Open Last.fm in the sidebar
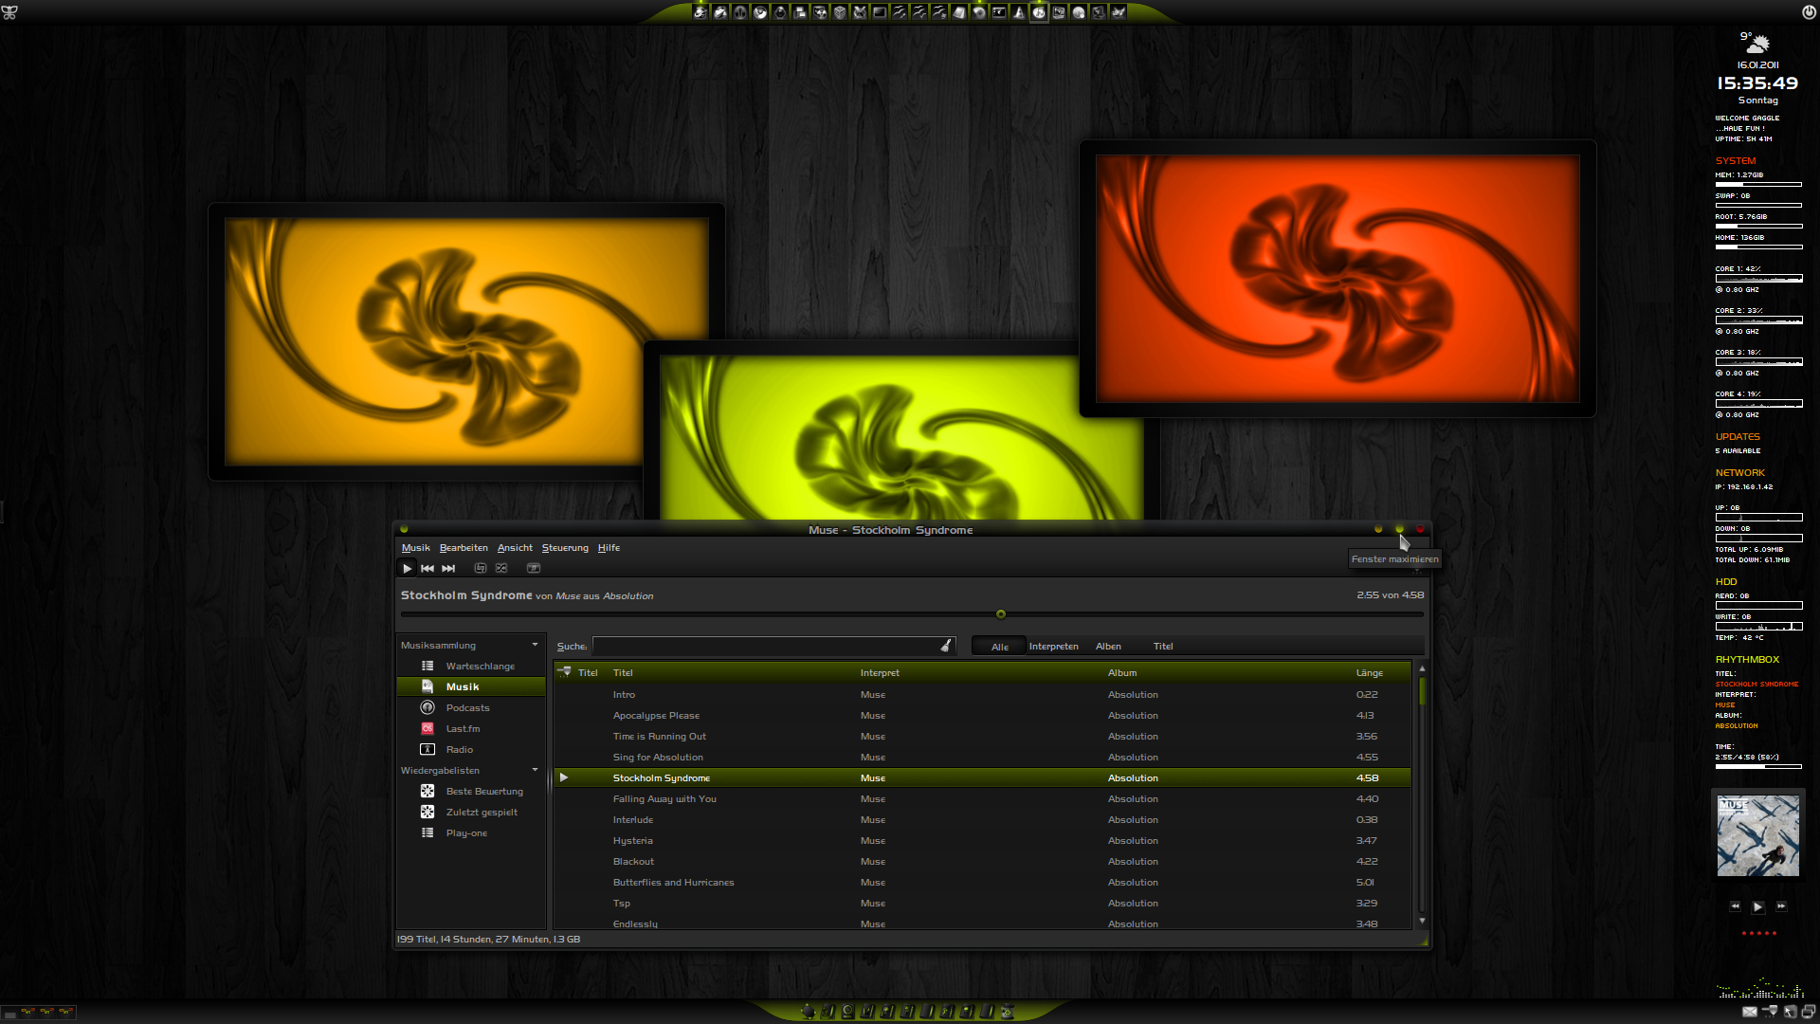The width and height of the screenshot is (1820, 1024). click(x=471, y=729)
